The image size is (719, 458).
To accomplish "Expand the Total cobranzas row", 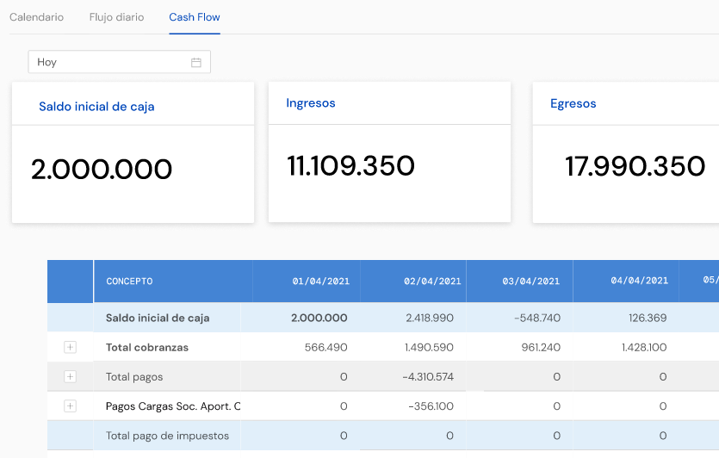I will click(x=71, y=348).
